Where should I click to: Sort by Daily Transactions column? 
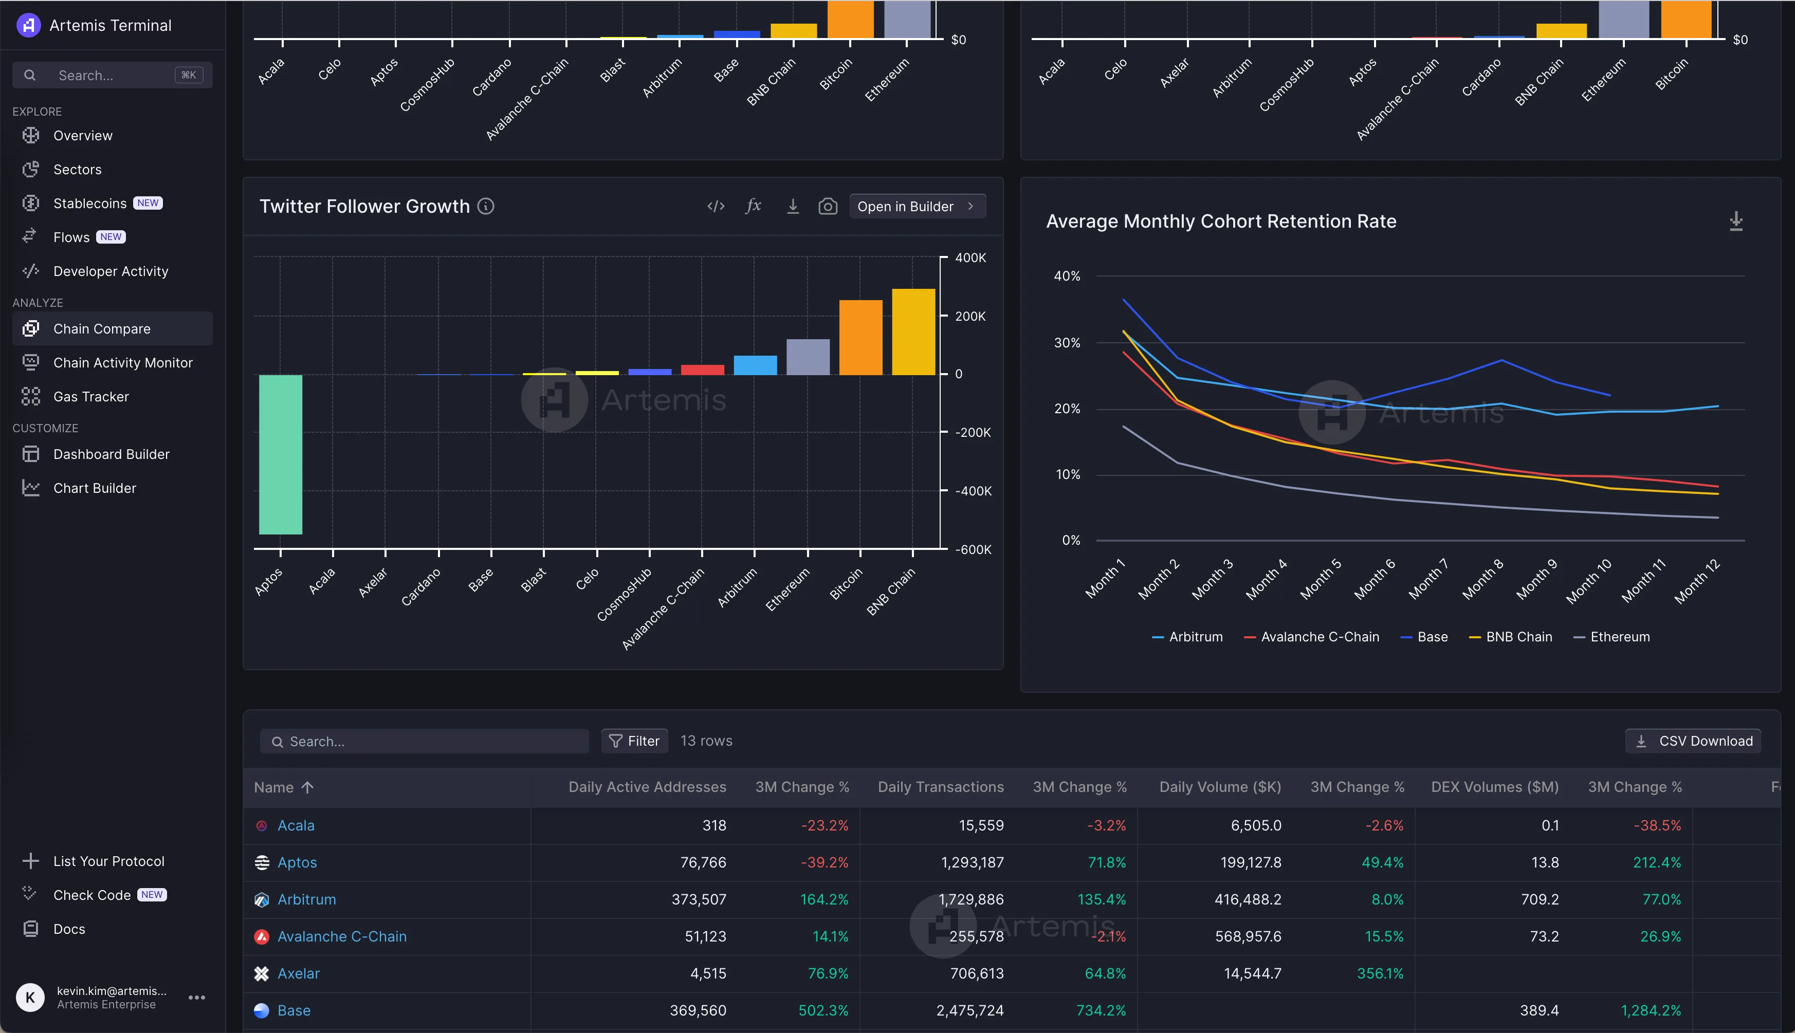[941, 787]
